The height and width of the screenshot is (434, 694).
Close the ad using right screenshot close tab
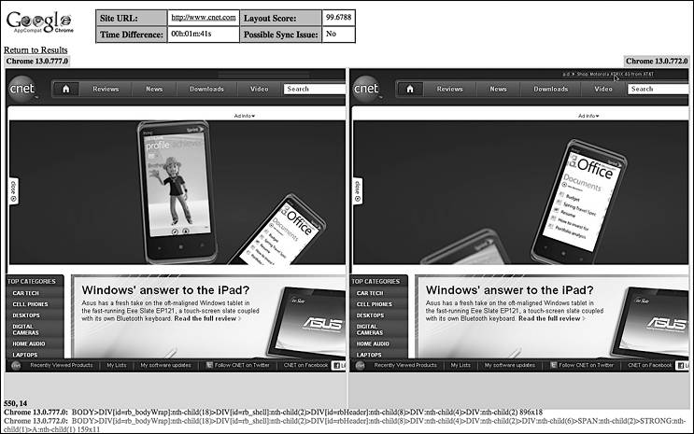coord(358,191)
